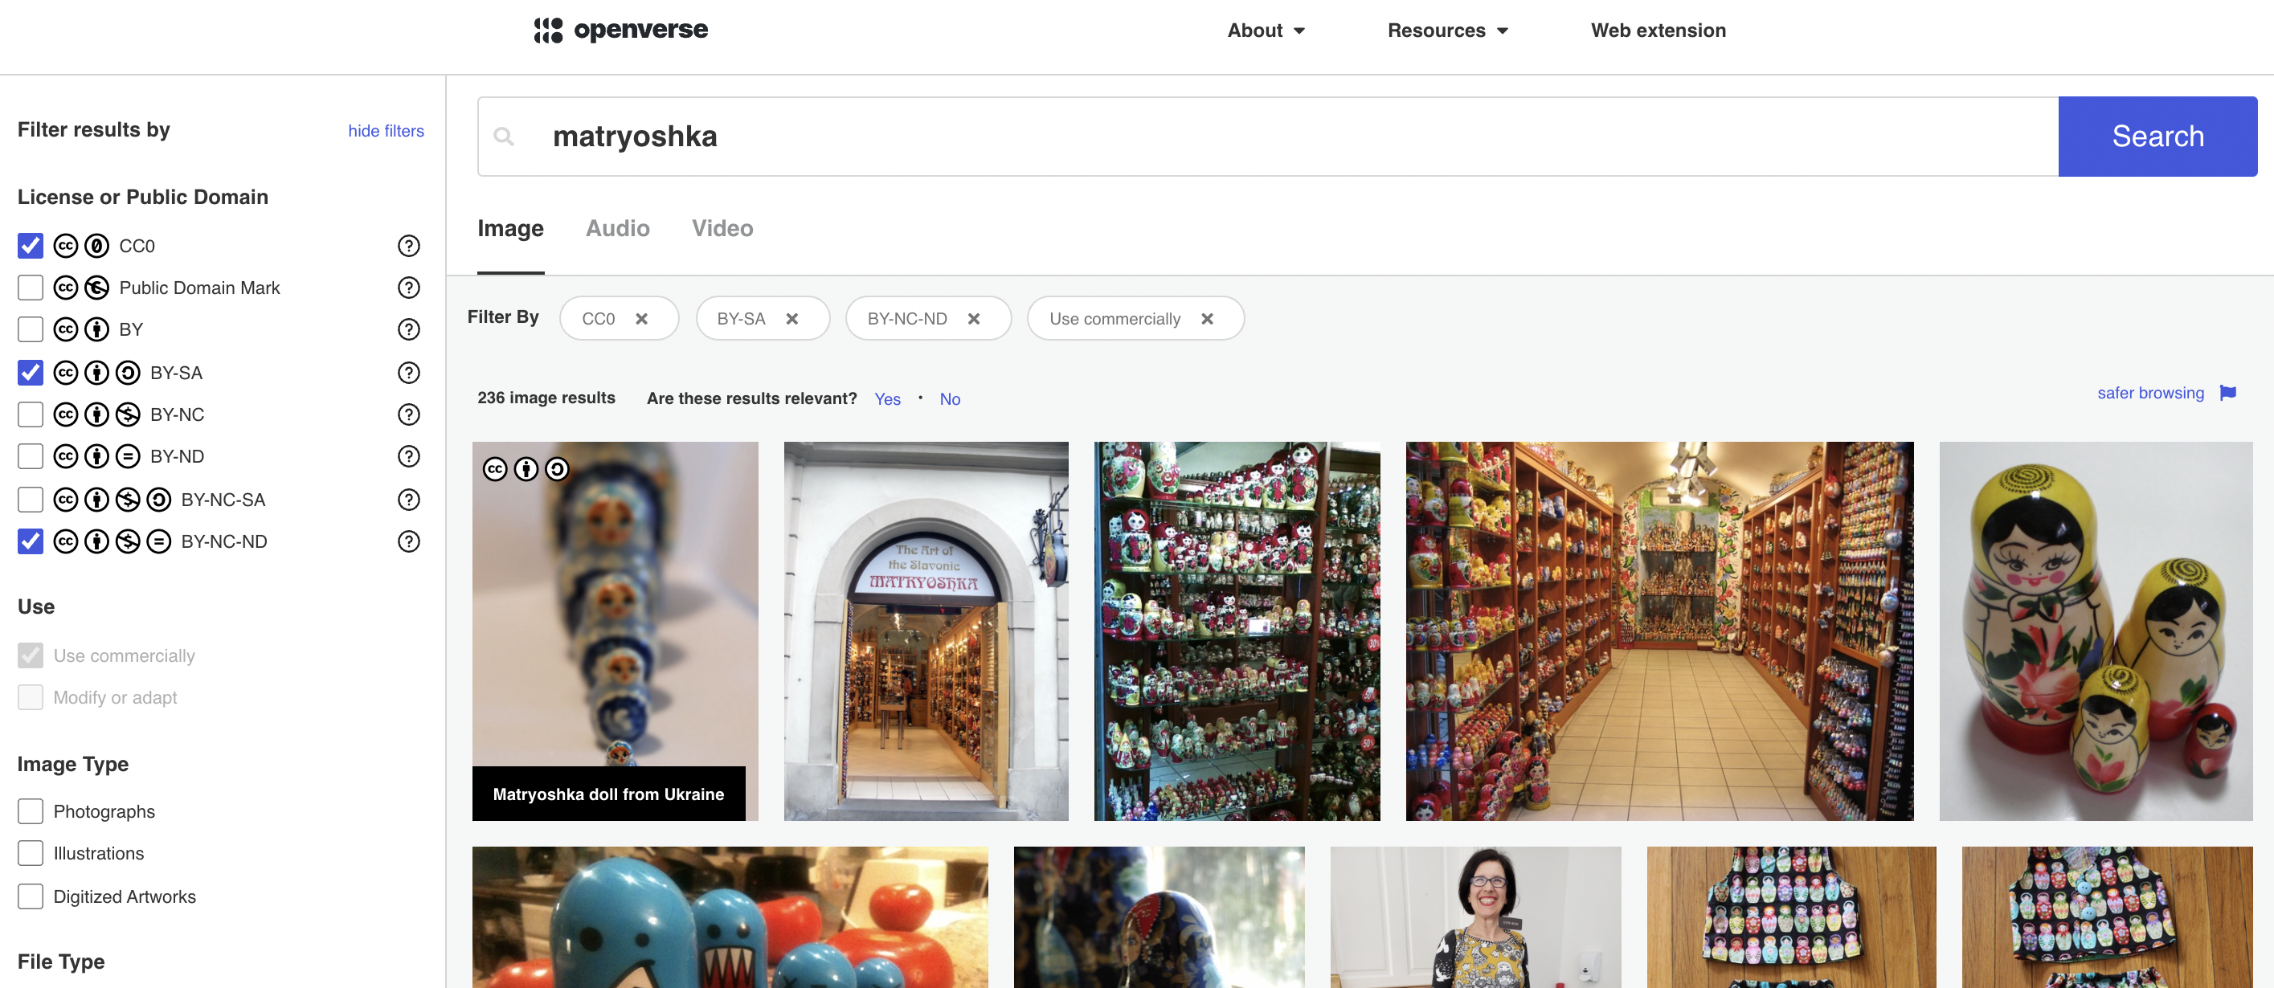Click the safer browsing flag icon

click(x=2227, y=393)
